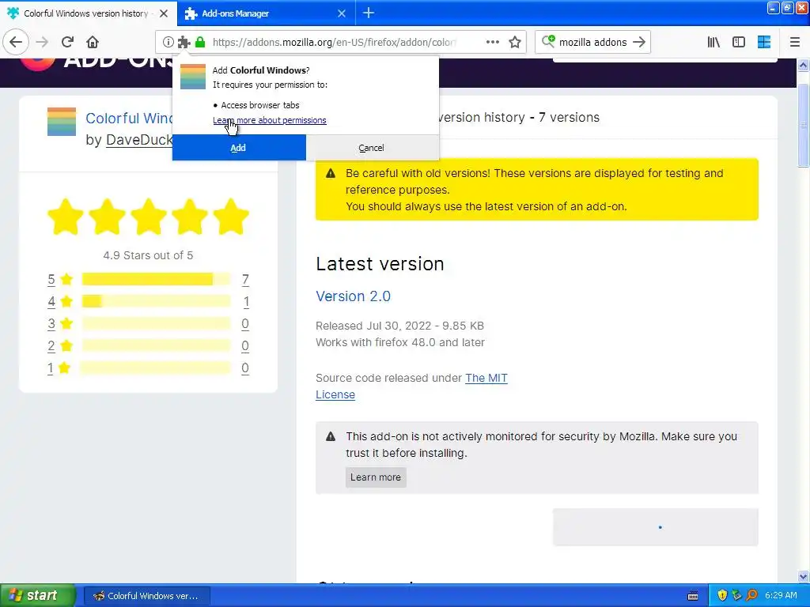810x607 pixels.
Task: Click the security shield tray icon
Action: pos(722,596)
